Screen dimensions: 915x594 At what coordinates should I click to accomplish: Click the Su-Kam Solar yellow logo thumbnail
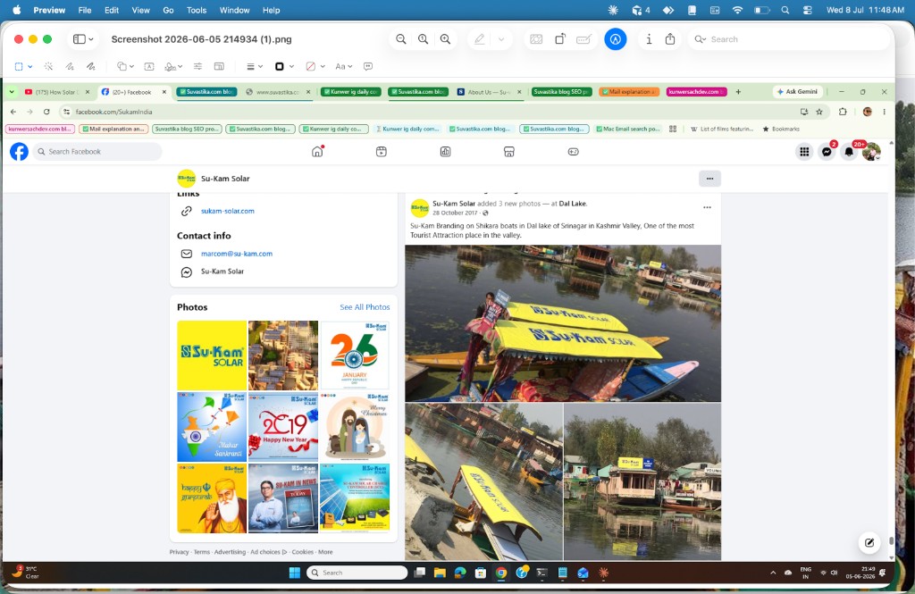click(212, 356)
